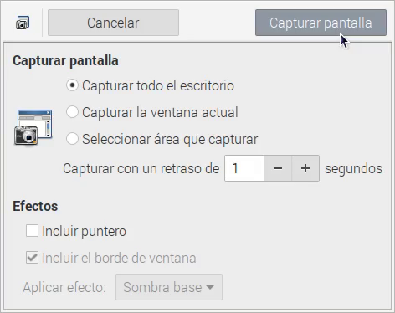395x313 pixels.
Task: Select Capturar todo el escritorio option
Action: click(x=72, y=85)
